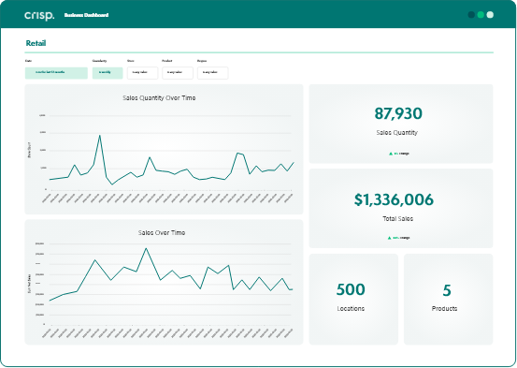Click the green up-arrow under Sales Quantity
The width and height of the screenshot is (517, 368).
coord(391,154)
